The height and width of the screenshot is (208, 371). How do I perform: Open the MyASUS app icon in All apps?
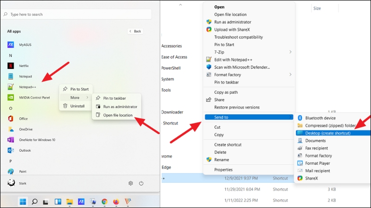[x=11, y=44]
